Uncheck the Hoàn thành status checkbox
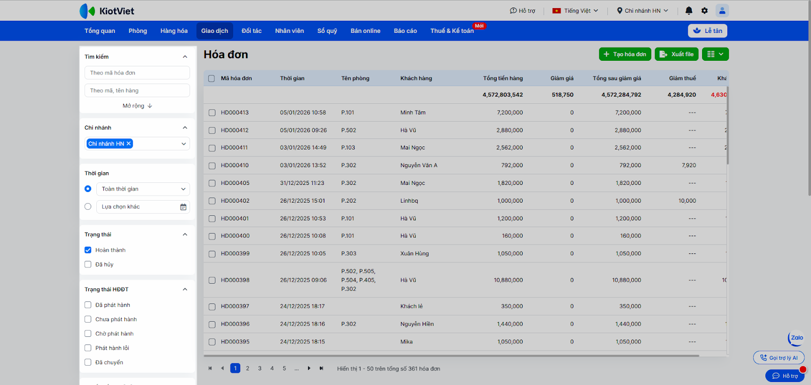The height and width of the screenshot is (385, 811). [x=88, y=250]
